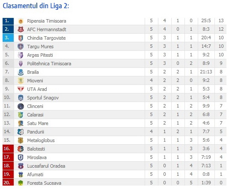Select the Foresta Suceava green-yellow logo

point(21,183)
